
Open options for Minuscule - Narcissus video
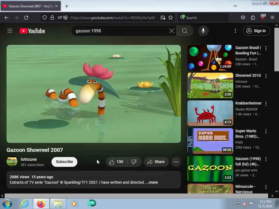coord(266,187)
